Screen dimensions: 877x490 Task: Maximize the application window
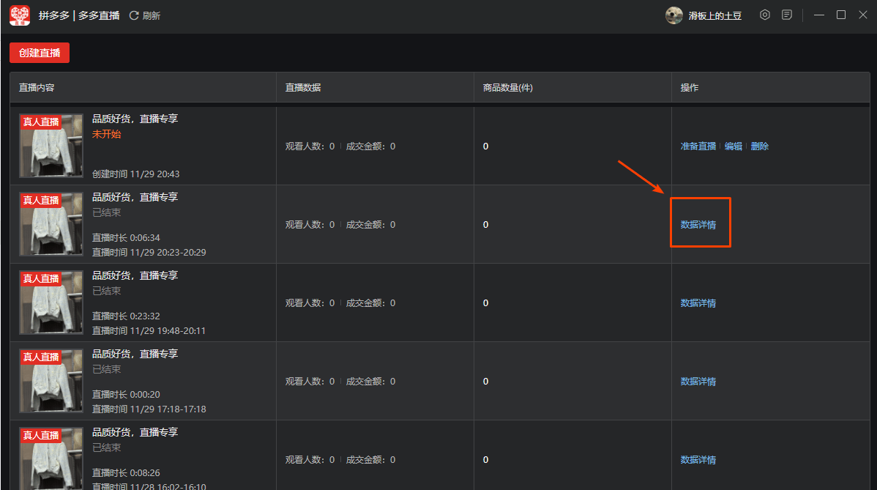pos(841,15)
